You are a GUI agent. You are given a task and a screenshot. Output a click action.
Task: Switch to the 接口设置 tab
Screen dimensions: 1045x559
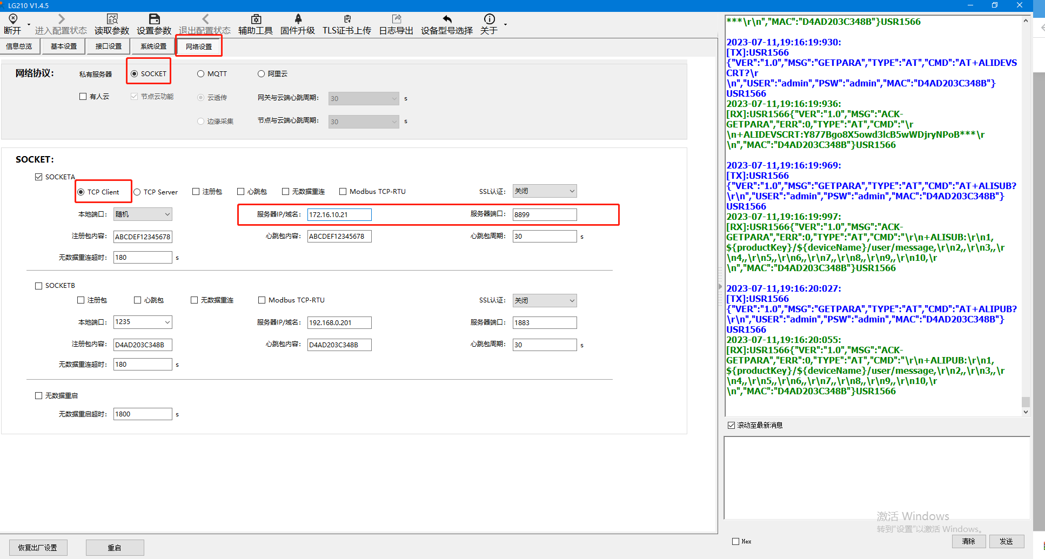(109, 46)
